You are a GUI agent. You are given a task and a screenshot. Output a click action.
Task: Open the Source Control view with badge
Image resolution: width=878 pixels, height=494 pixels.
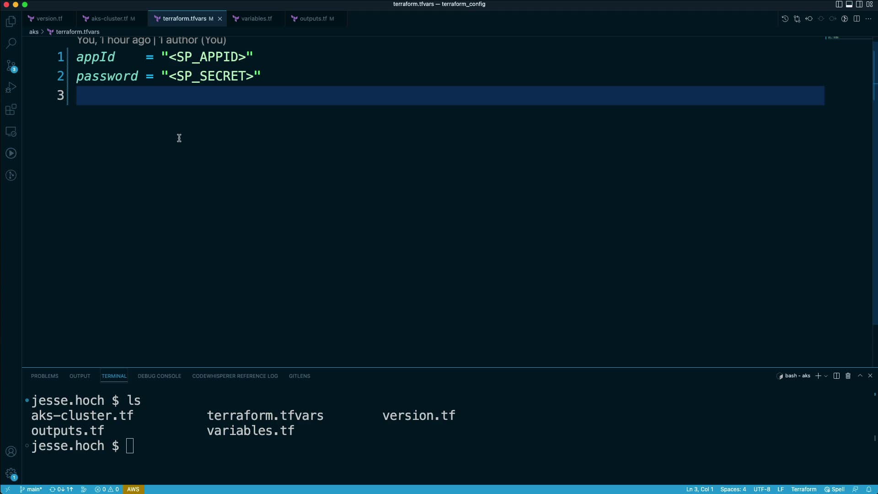point(11,65)
